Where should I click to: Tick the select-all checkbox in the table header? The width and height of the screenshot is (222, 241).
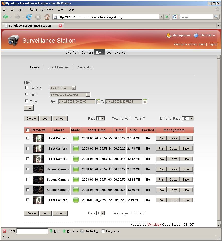click(x=28, y=130)
